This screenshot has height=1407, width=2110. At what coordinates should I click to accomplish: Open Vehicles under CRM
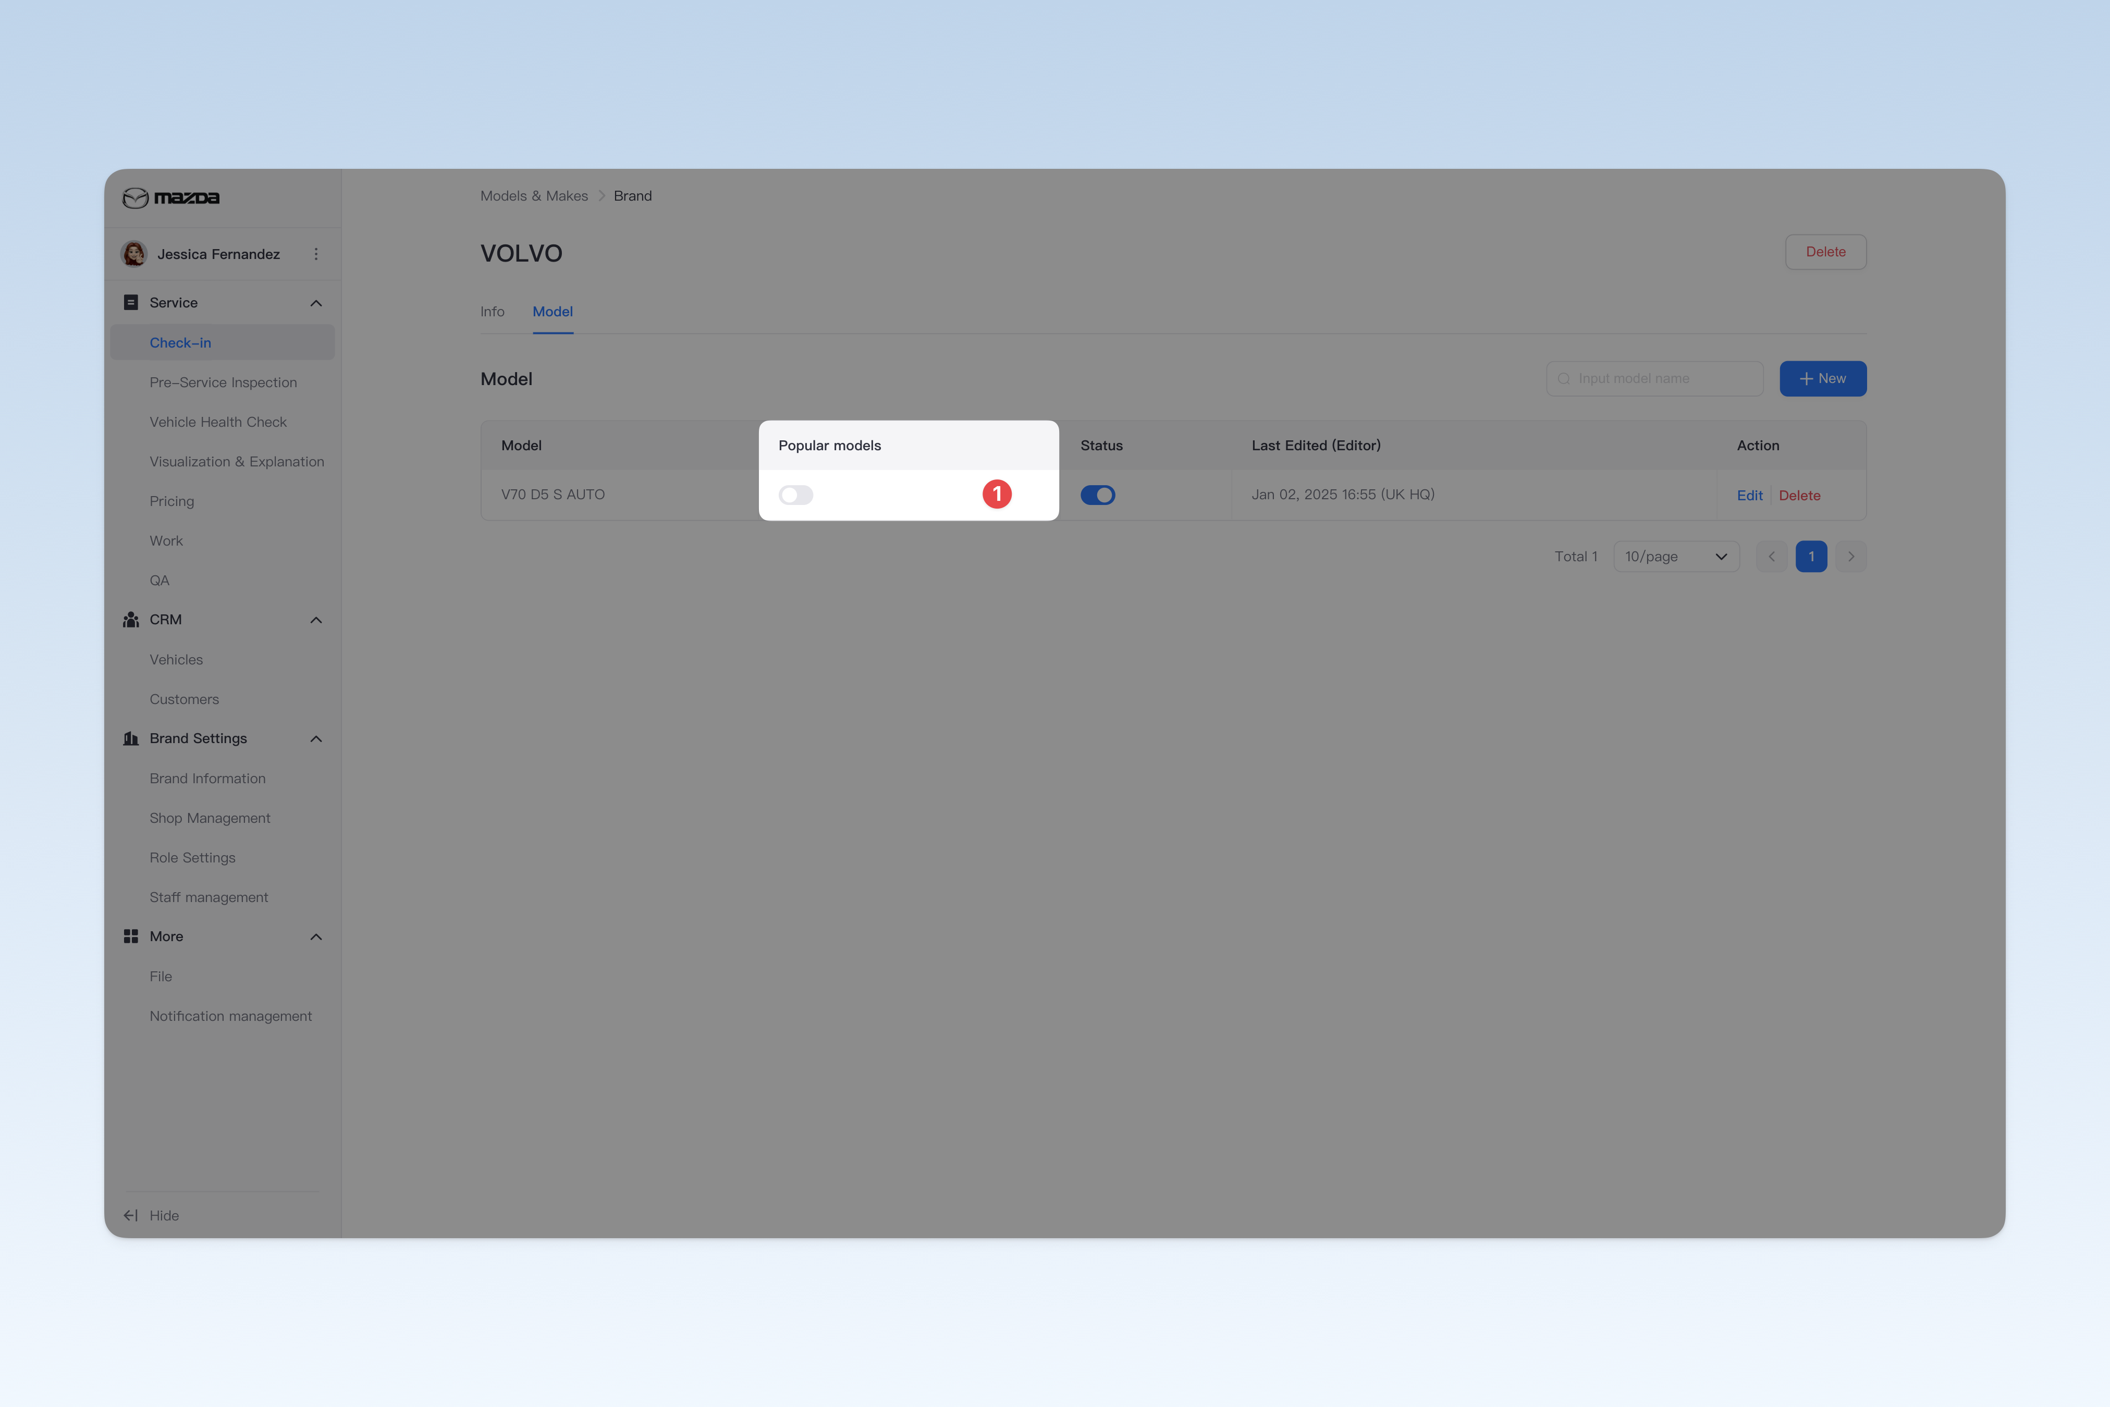click(223, 660)
